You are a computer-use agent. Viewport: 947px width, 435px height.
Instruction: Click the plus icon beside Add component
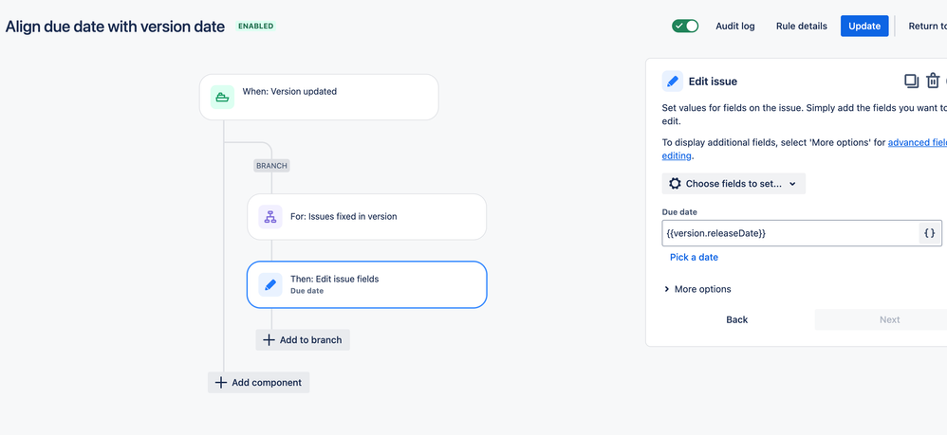click(221, 383)
